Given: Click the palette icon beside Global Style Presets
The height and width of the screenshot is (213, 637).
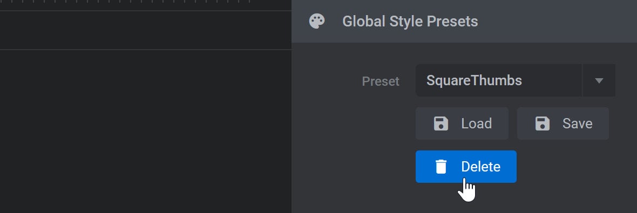Looking at the screenshot, I should click(x=317, y=21).
